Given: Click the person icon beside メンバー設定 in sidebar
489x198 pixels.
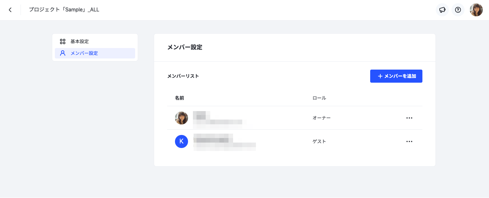Looking at the screenshot, I should [x=63, y=53].
